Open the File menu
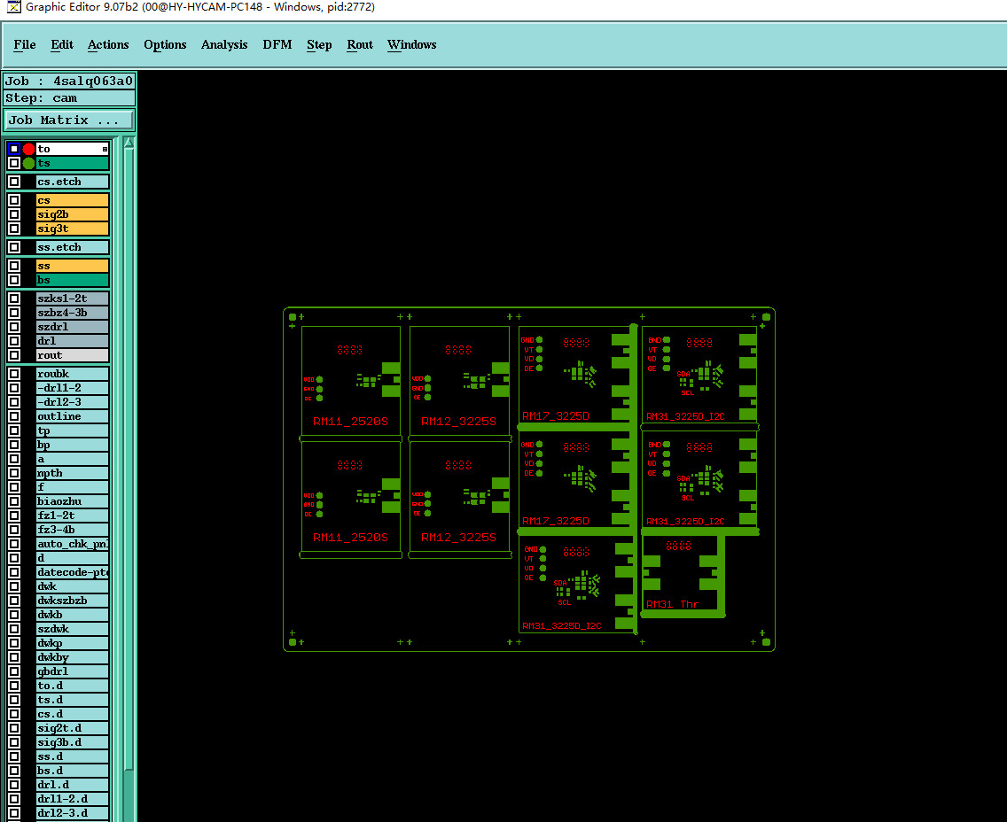The height and width of the screenshot is (822, 1007). tap(25, 44)
